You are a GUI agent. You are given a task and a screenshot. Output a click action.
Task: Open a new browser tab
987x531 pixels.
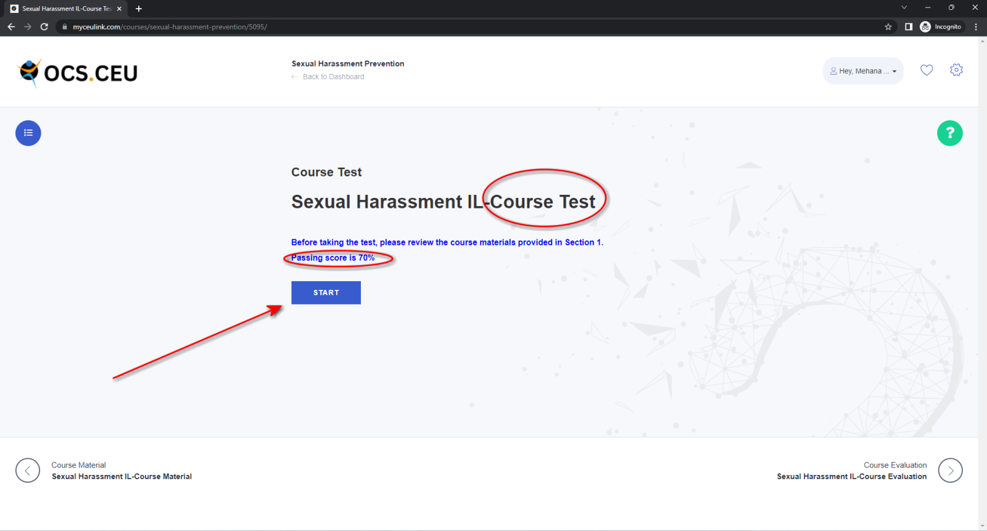click(x=139, y=9)
